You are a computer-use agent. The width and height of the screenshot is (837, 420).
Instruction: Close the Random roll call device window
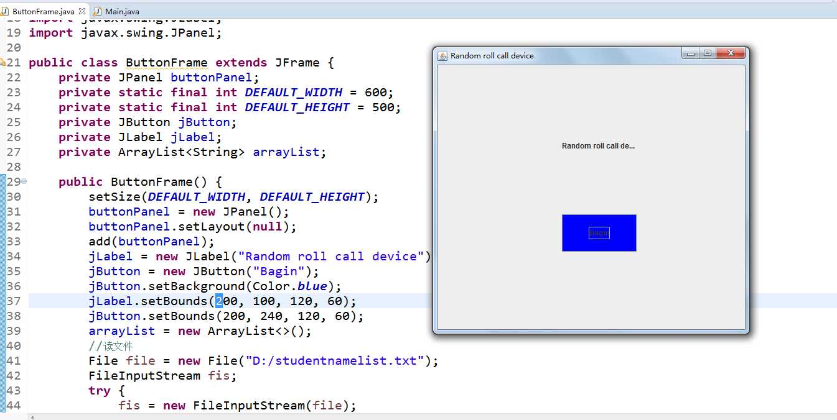pyautogui.click(x=731, y=54)
